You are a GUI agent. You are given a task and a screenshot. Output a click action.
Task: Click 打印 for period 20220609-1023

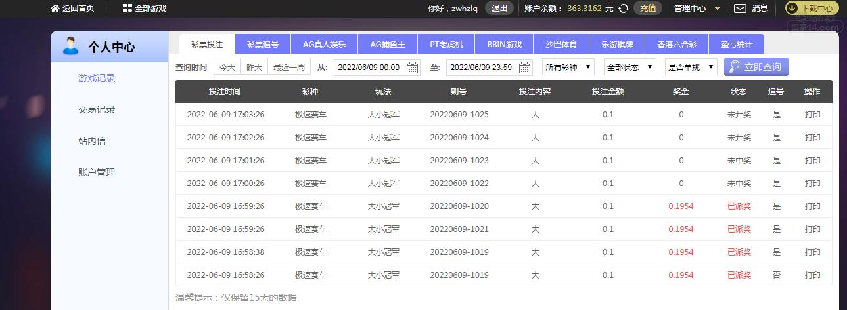pos(813,160)
